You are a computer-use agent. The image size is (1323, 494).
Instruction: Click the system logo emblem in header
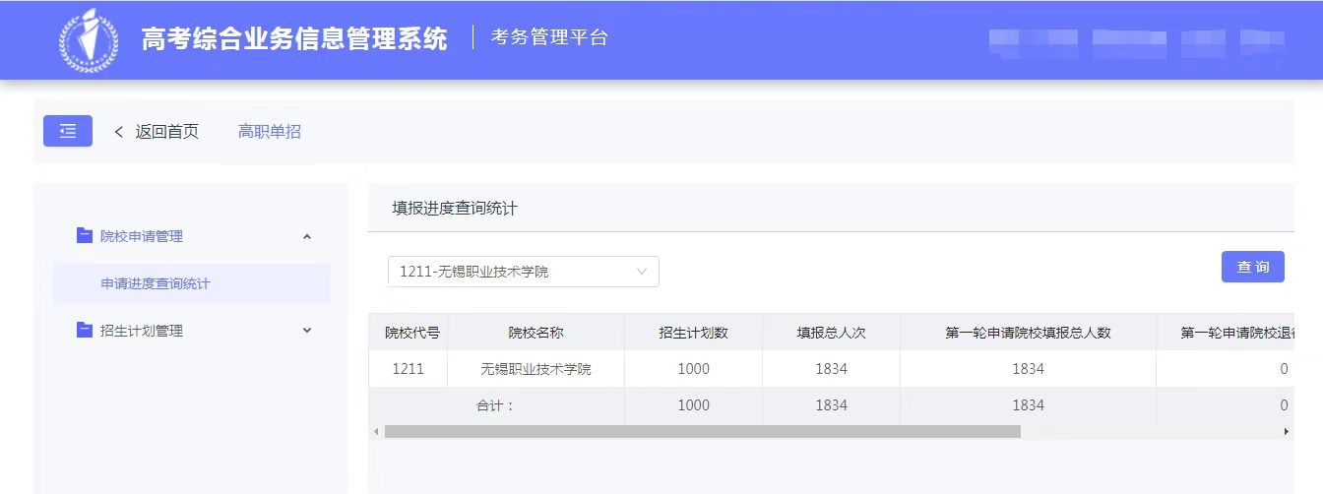tap(89, 39)
